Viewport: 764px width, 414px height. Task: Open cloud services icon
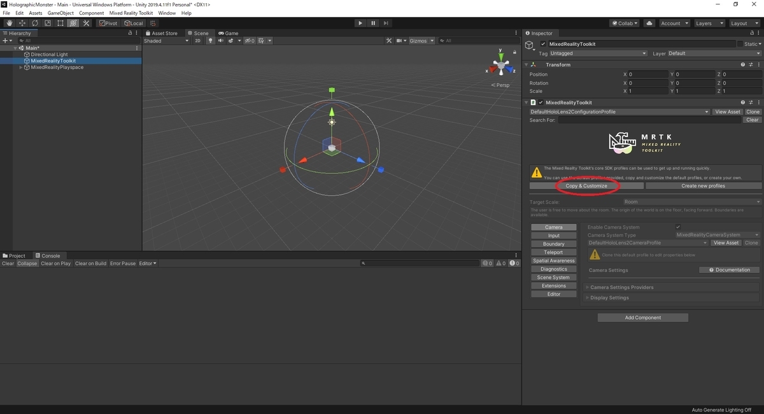(x=649, y=23)
